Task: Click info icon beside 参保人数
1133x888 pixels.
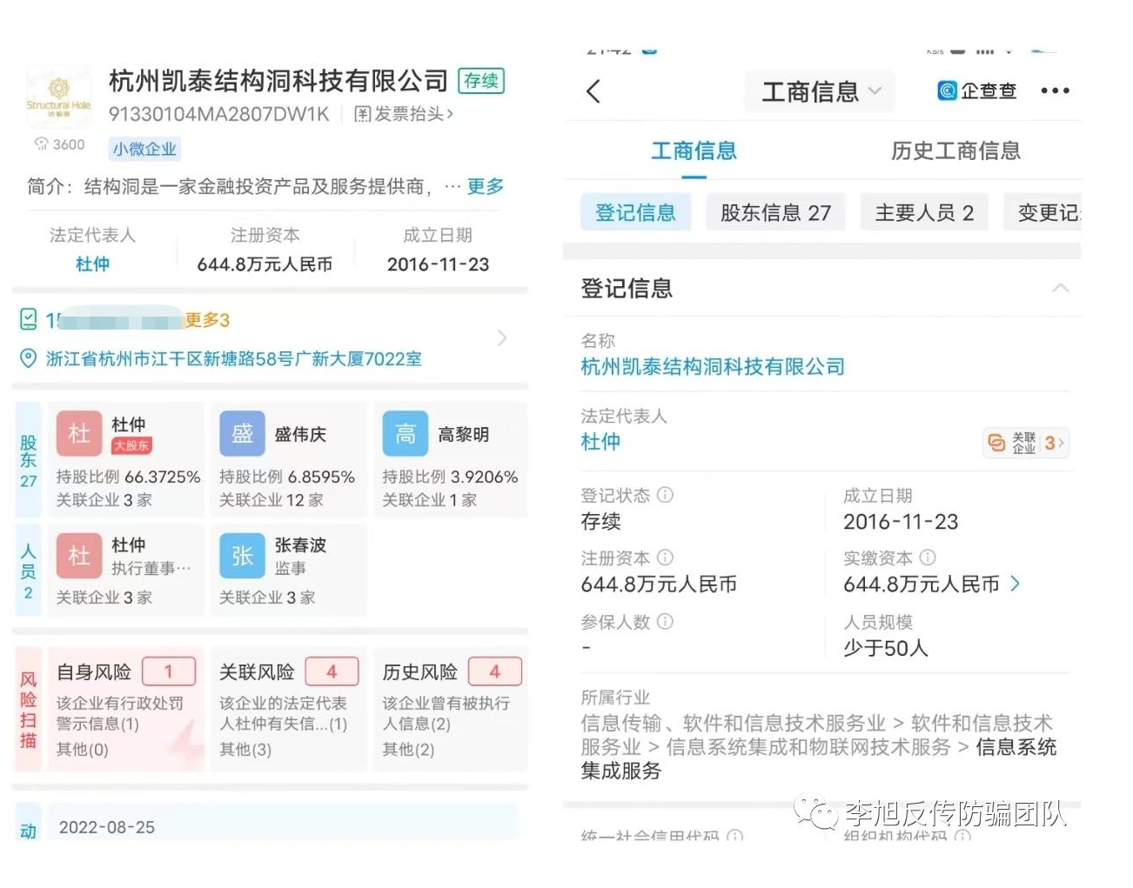Action: coord(666,621)
